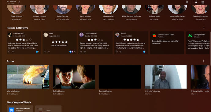The width and height of the screenshot is (211, 112).
Task: Click AngusMcNutz's profile avatar
Action: click(10, 35)
